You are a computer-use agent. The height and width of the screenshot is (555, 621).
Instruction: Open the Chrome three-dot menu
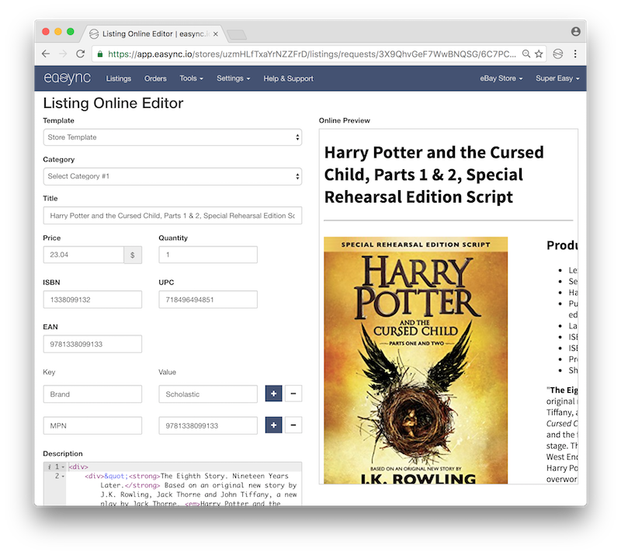pos(575,54)
